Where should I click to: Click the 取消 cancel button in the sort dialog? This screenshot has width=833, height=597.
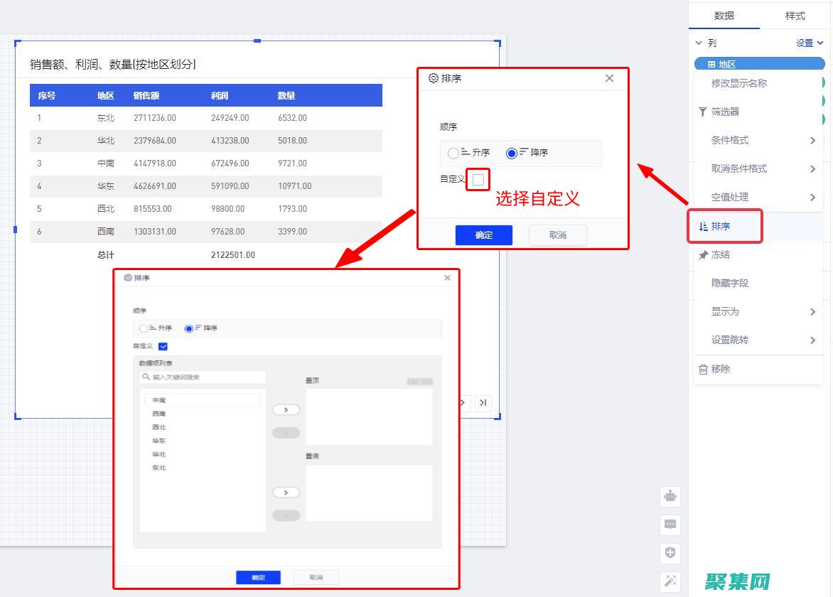click(x=557, y=235)
